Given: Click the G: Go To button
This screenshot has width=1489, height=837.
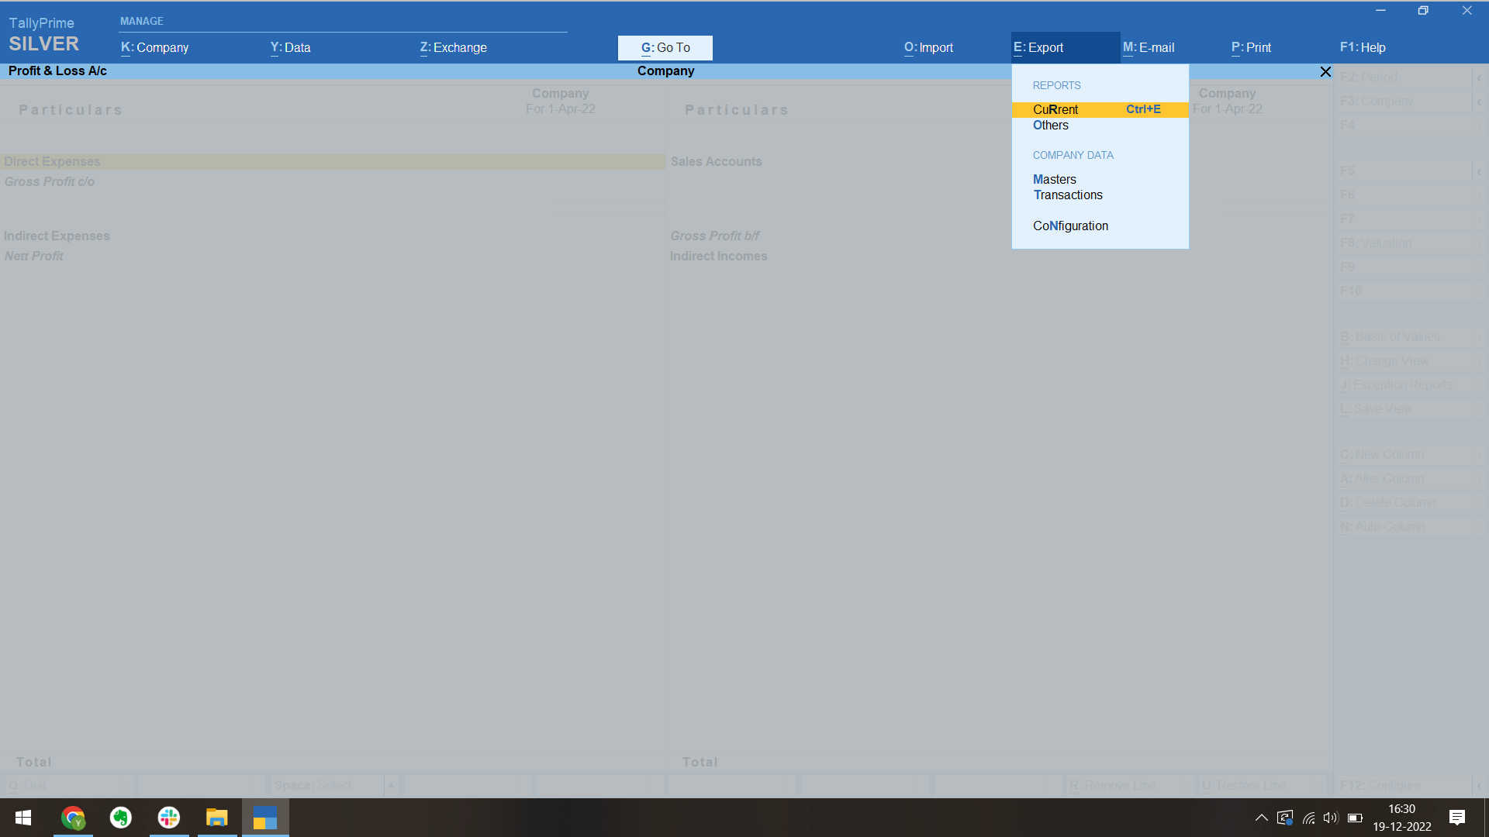Looking at the screenshot, I should coord(665,47).
